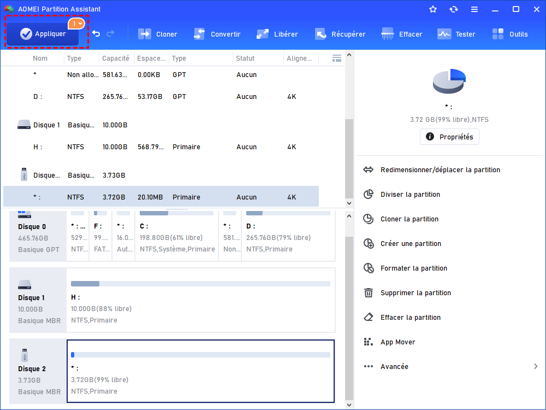Click the Disque 1 hard drive icon in table
This screenshot has width=546, height=410.
pos(23,125)
